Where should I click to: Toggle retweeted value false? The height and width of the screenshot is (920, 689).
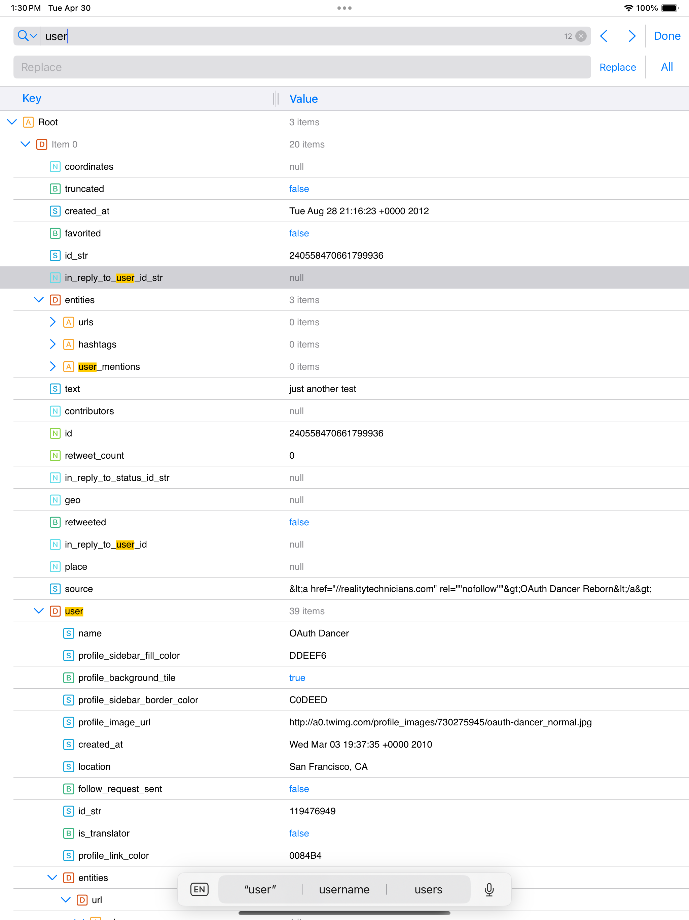click(x=299, y=522)
